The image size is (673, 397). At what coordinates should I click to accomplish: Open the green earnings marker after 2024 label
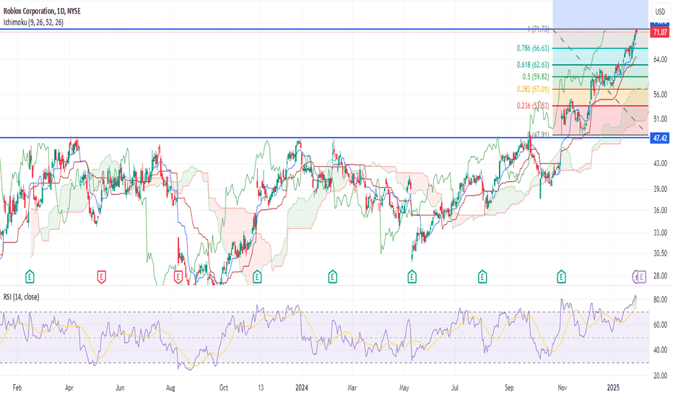[332, 277]
